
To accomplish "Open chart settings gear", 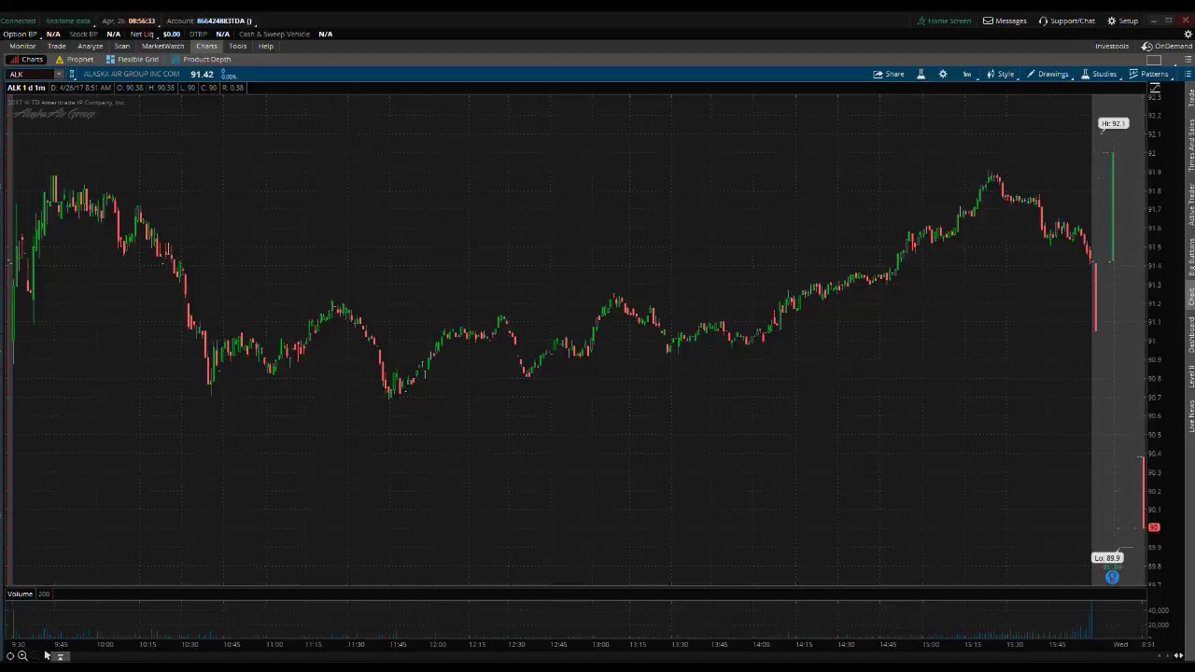I will (943, 74).
